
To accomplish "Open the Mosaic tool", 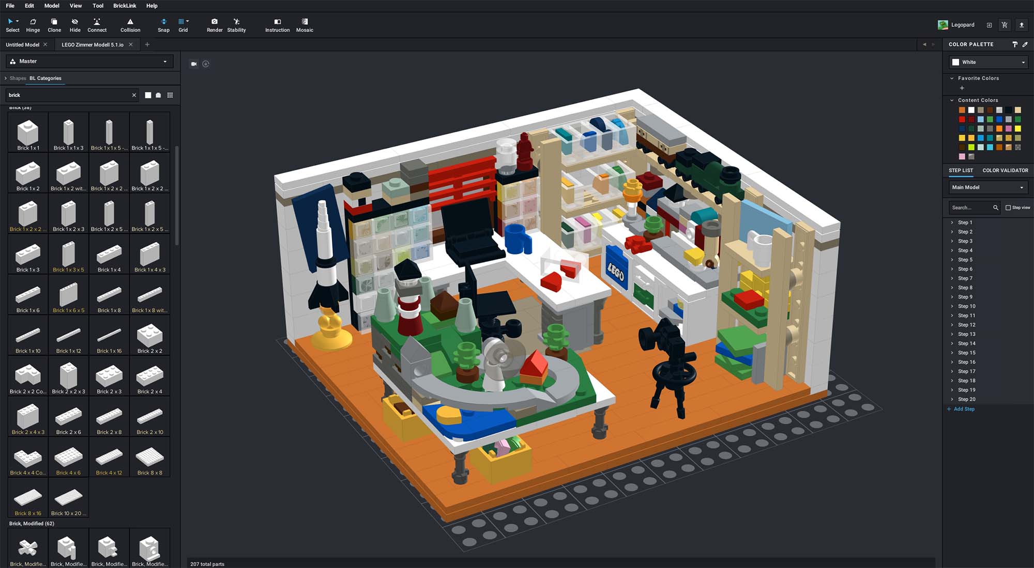I will click(305, 25).
